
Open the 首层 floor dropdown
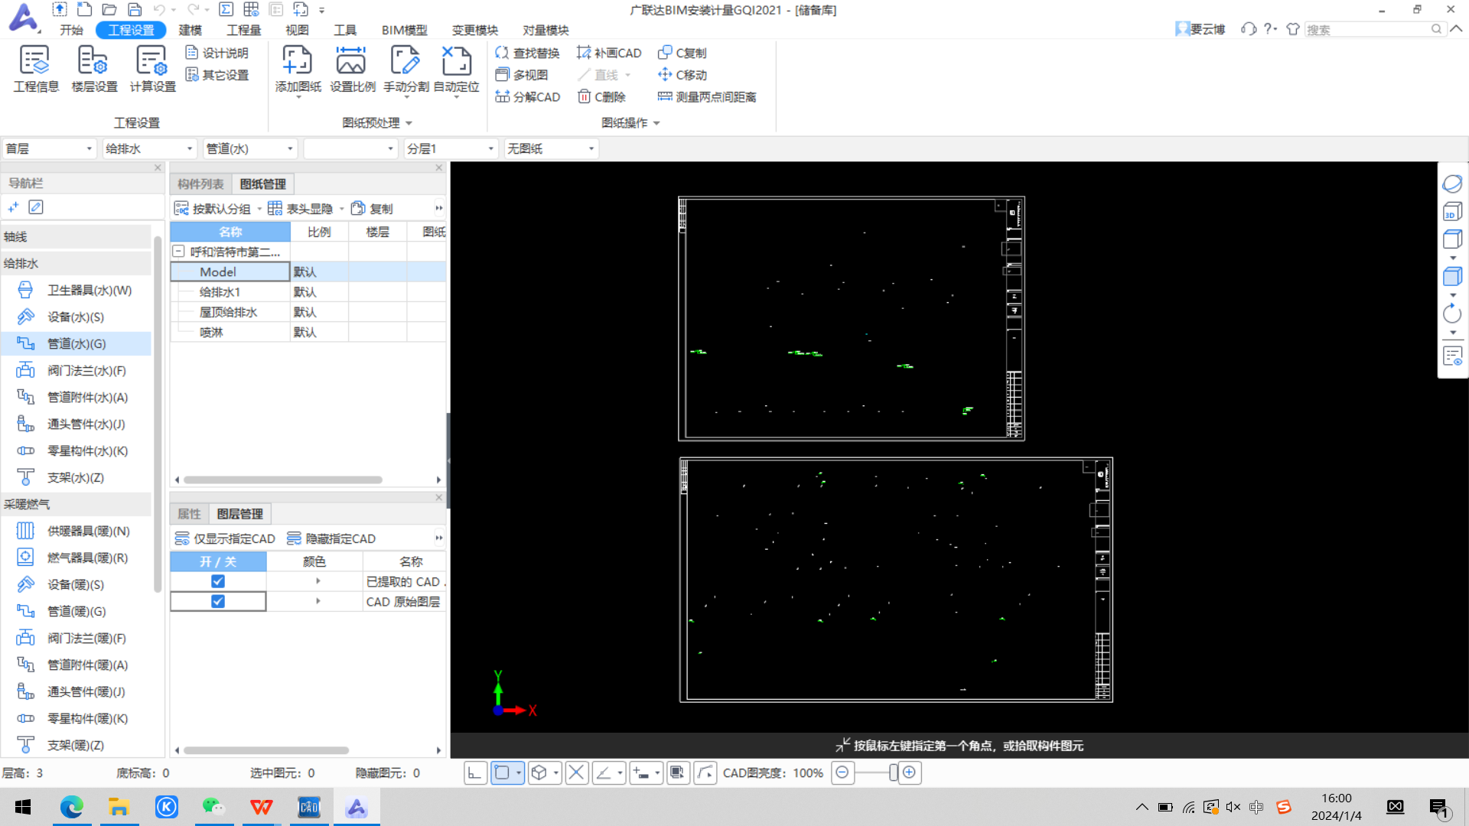pyautogui.click(x=49, y=148)
